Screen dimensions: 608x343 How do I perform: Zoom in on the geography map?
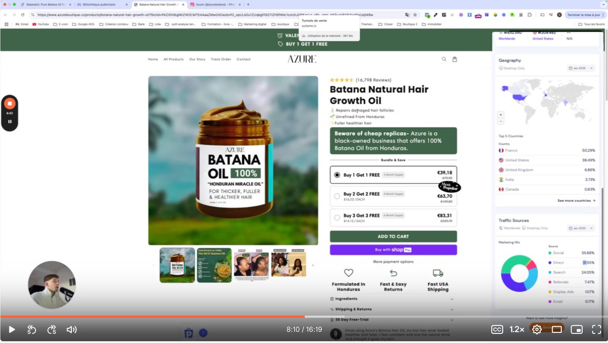[501, 114]
